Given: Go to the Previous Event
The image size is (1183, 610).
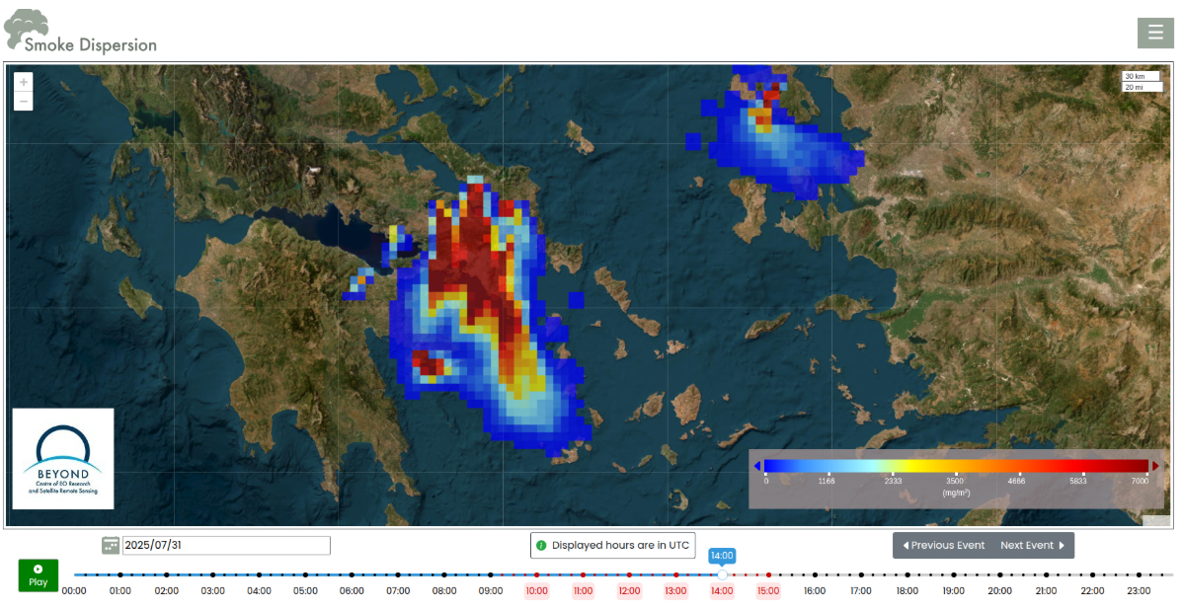Looking at the screenshot, I should pos(944,545).
